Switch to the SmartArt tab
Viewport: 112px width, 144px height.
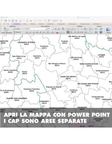[x=50, y=24]
